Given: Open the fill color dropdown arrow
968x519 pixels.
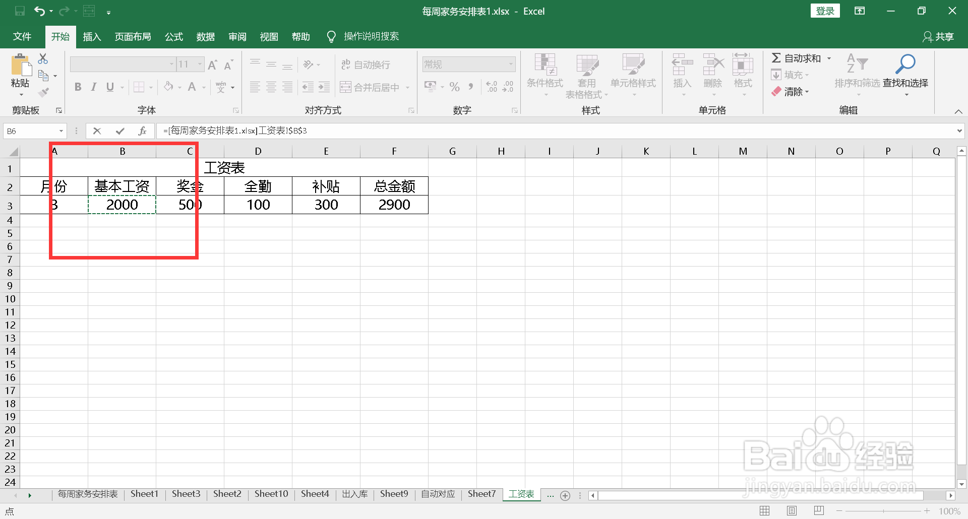Looking at the screenshot, I should (179, 87).
